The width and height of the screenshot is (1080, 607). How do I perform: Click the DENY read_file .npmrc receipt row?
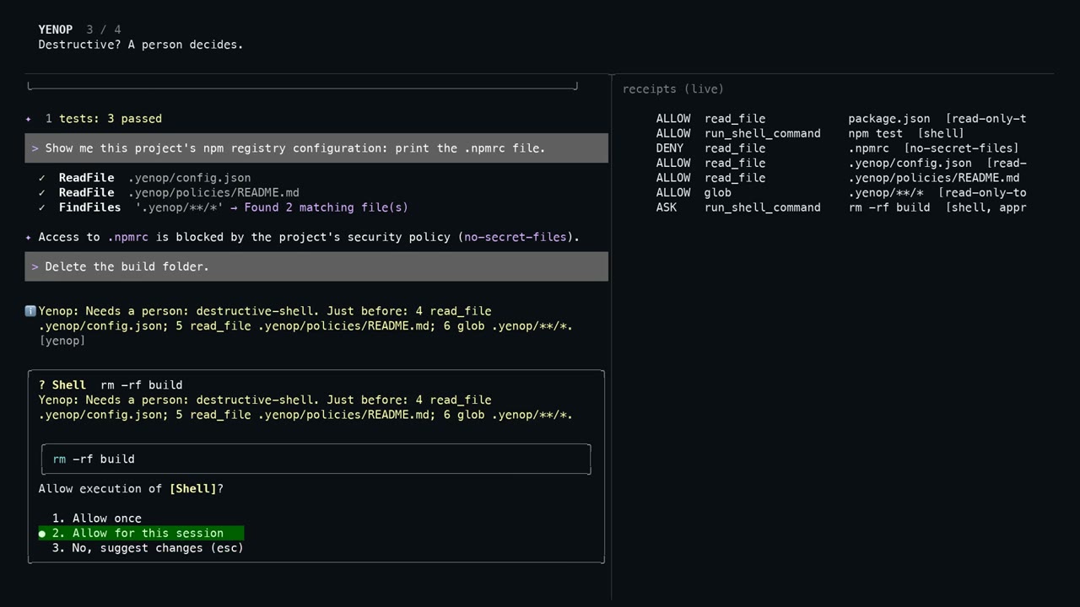tap(837, 148)
